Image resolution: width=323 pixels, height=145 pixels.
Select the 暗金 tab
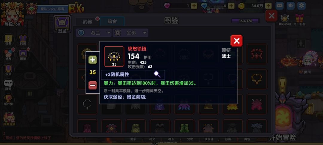pyautogui.click(x=112, y=21)
